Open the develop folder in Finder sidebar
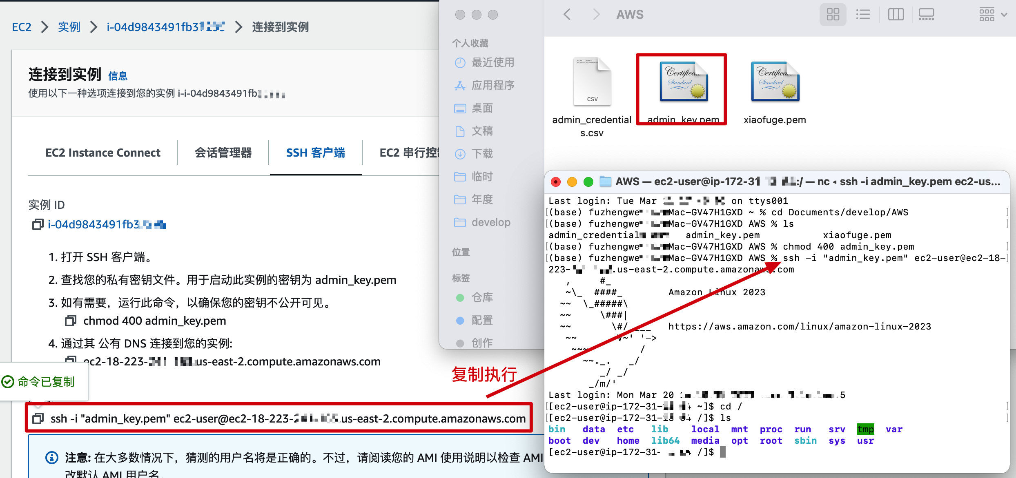The image size is (1016, 478). [482, 222]
